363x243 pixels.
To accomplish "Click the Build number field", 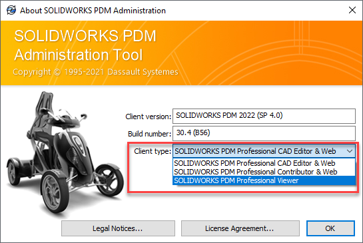I will tap(264, 133).
